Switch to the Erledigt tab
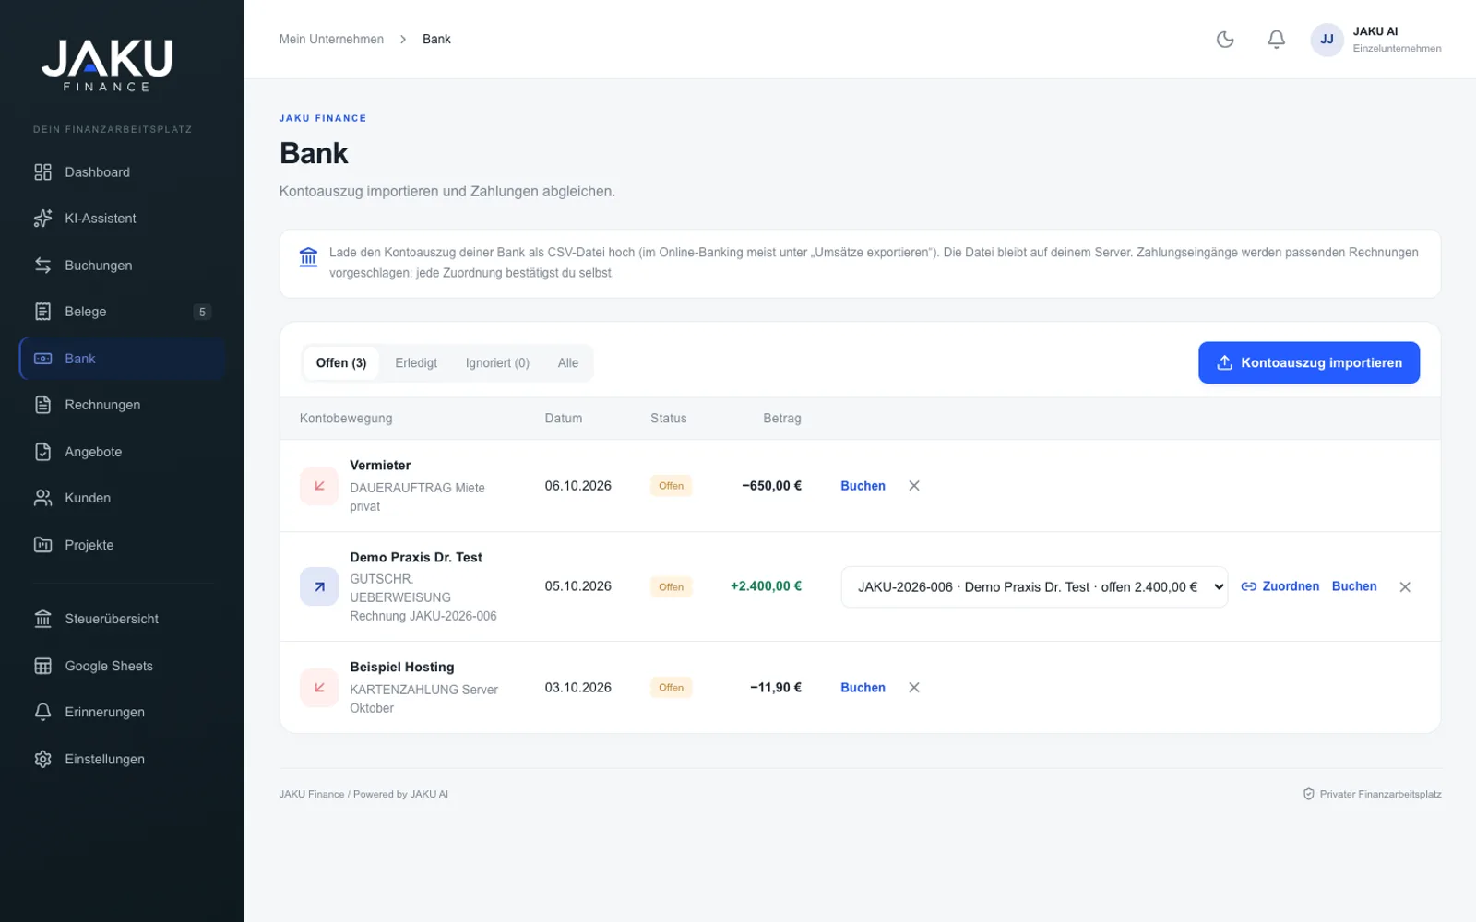Viewport: 1476px width, 922px height. (416, 363)
